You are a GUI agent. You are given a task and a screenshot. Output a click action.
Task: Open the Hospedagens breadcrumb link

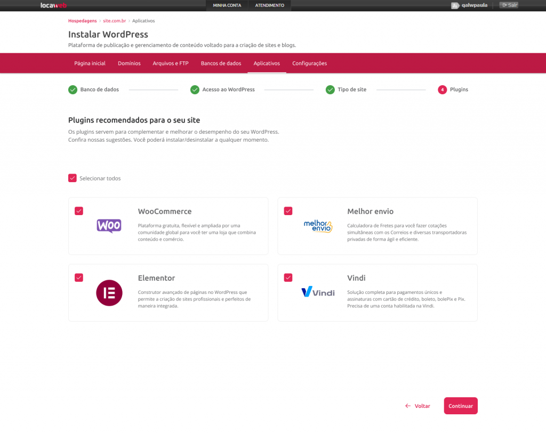(83, 21)
